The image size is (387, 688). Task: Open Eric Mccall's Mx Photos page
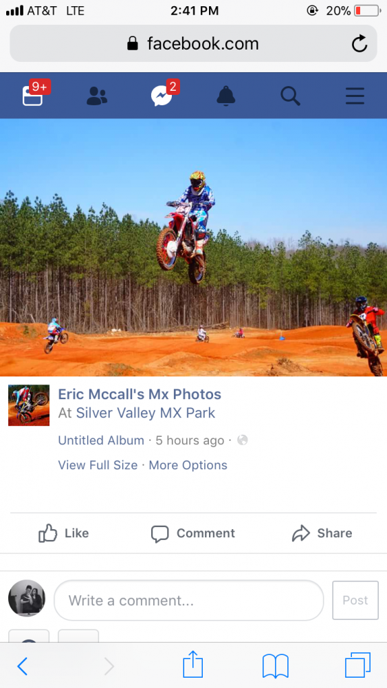(x=140, y=394)
